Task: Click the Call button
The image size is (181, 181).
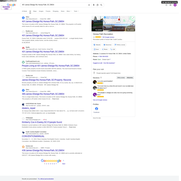Action: (113, 49)
